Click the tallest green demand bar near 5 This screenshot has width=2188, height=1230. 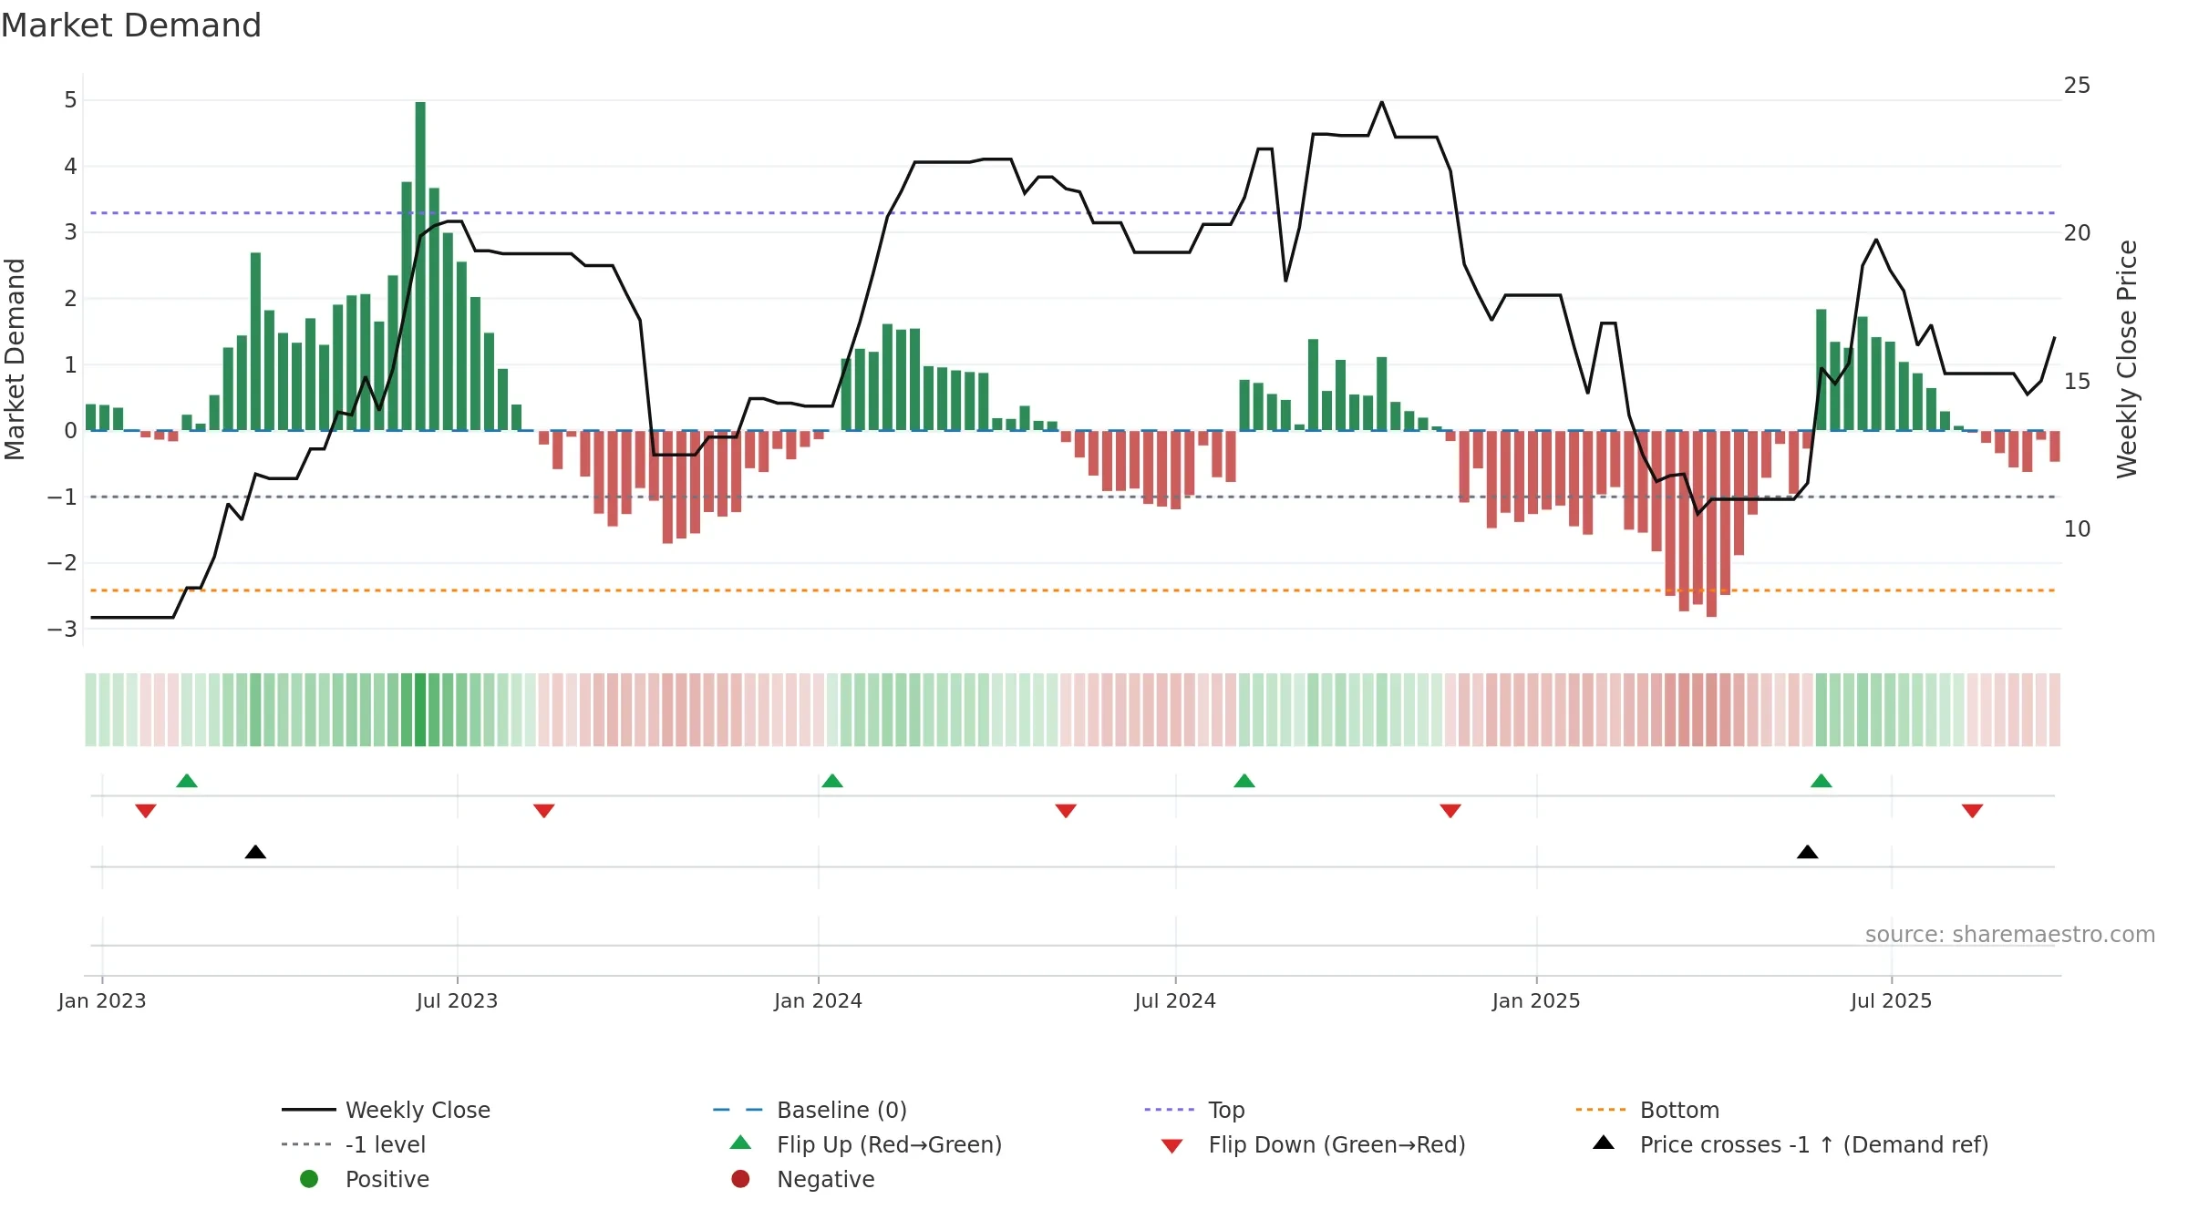420,266
